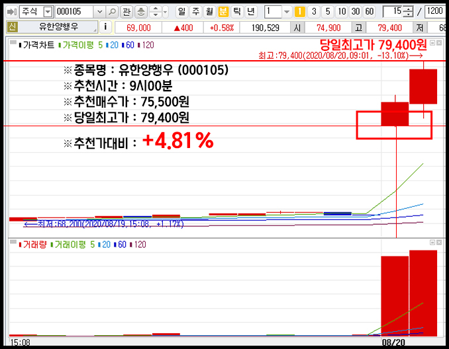Viewport: 449px width, 349px height.
Task: Switch to 일 daily chart period
Action: [x=181, y=12]
